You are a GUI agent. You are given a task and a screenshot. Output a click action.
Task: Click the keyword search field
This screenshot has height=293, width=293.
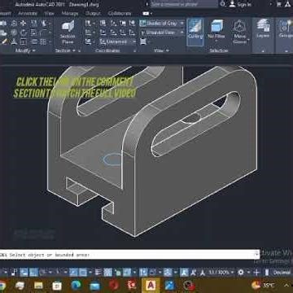[x=184, y=4]
